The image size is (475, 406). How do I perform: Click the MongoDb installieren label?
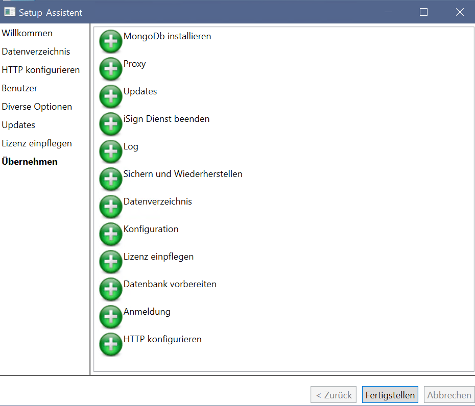tap(167, 36)
